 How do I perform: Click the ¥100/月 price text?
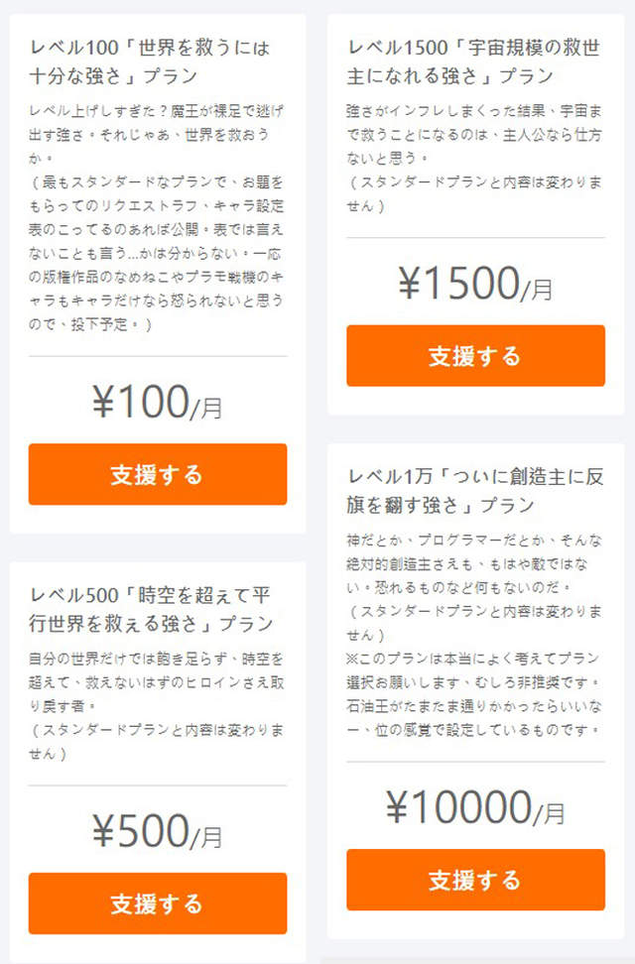pyautogui.click(x=157, y=402)
